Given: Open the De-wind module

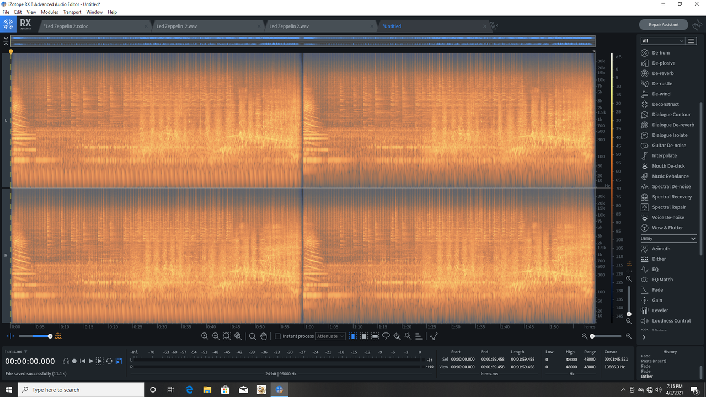Looking at the screenshot, I should click(x=668, y=94).
